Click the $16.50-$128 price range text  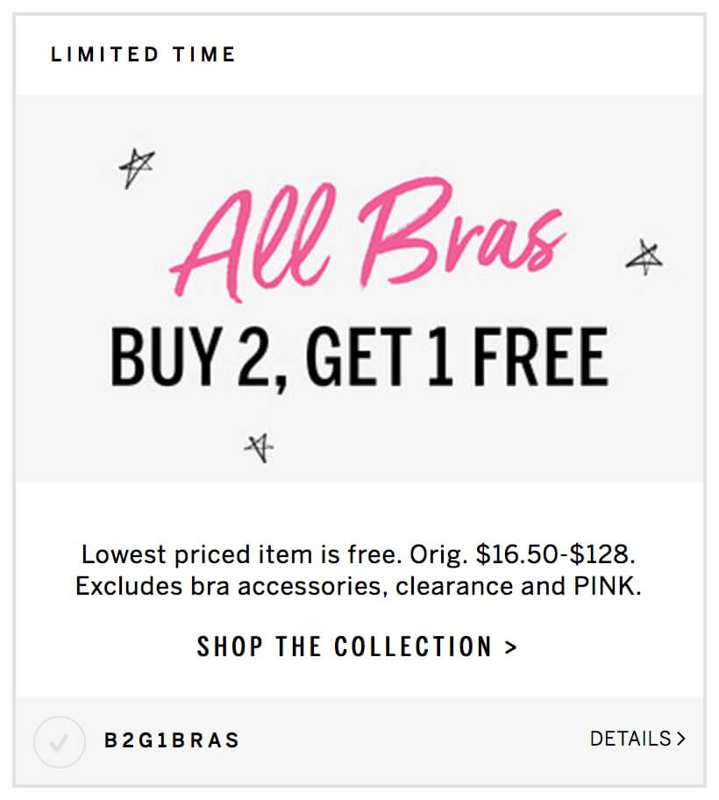556,554
